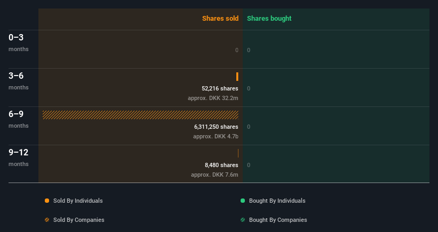Click the approx. DKK 7.6m value

214,175
